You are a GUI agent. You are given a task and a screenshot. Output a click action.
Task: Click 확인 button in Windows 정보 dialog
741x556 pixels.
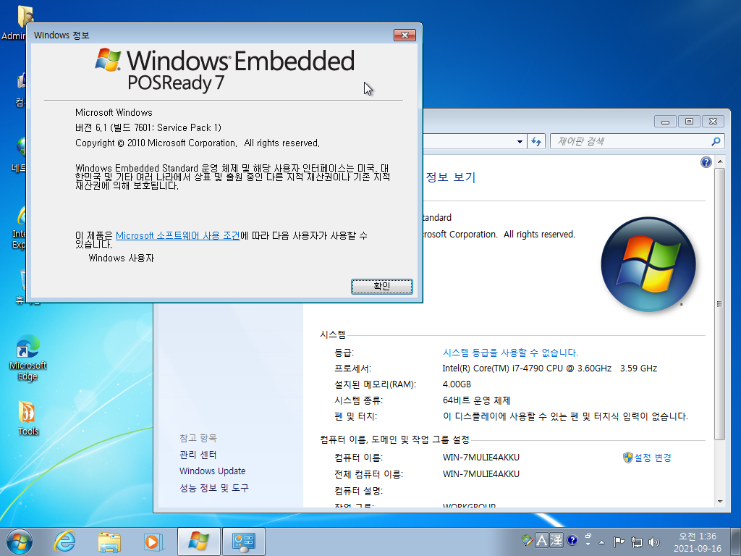pos(382,286)
